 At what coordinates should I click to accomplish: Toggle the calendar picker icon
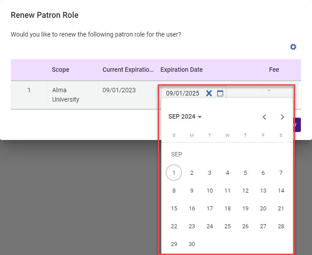coord(220,93)
